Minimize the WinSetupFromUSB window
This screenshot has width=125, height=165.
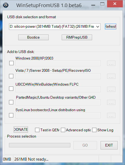(93, 5)
